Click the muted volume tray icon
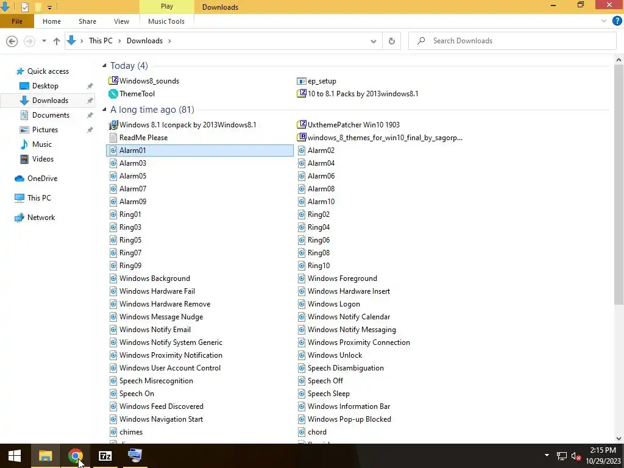 (576, 456)
